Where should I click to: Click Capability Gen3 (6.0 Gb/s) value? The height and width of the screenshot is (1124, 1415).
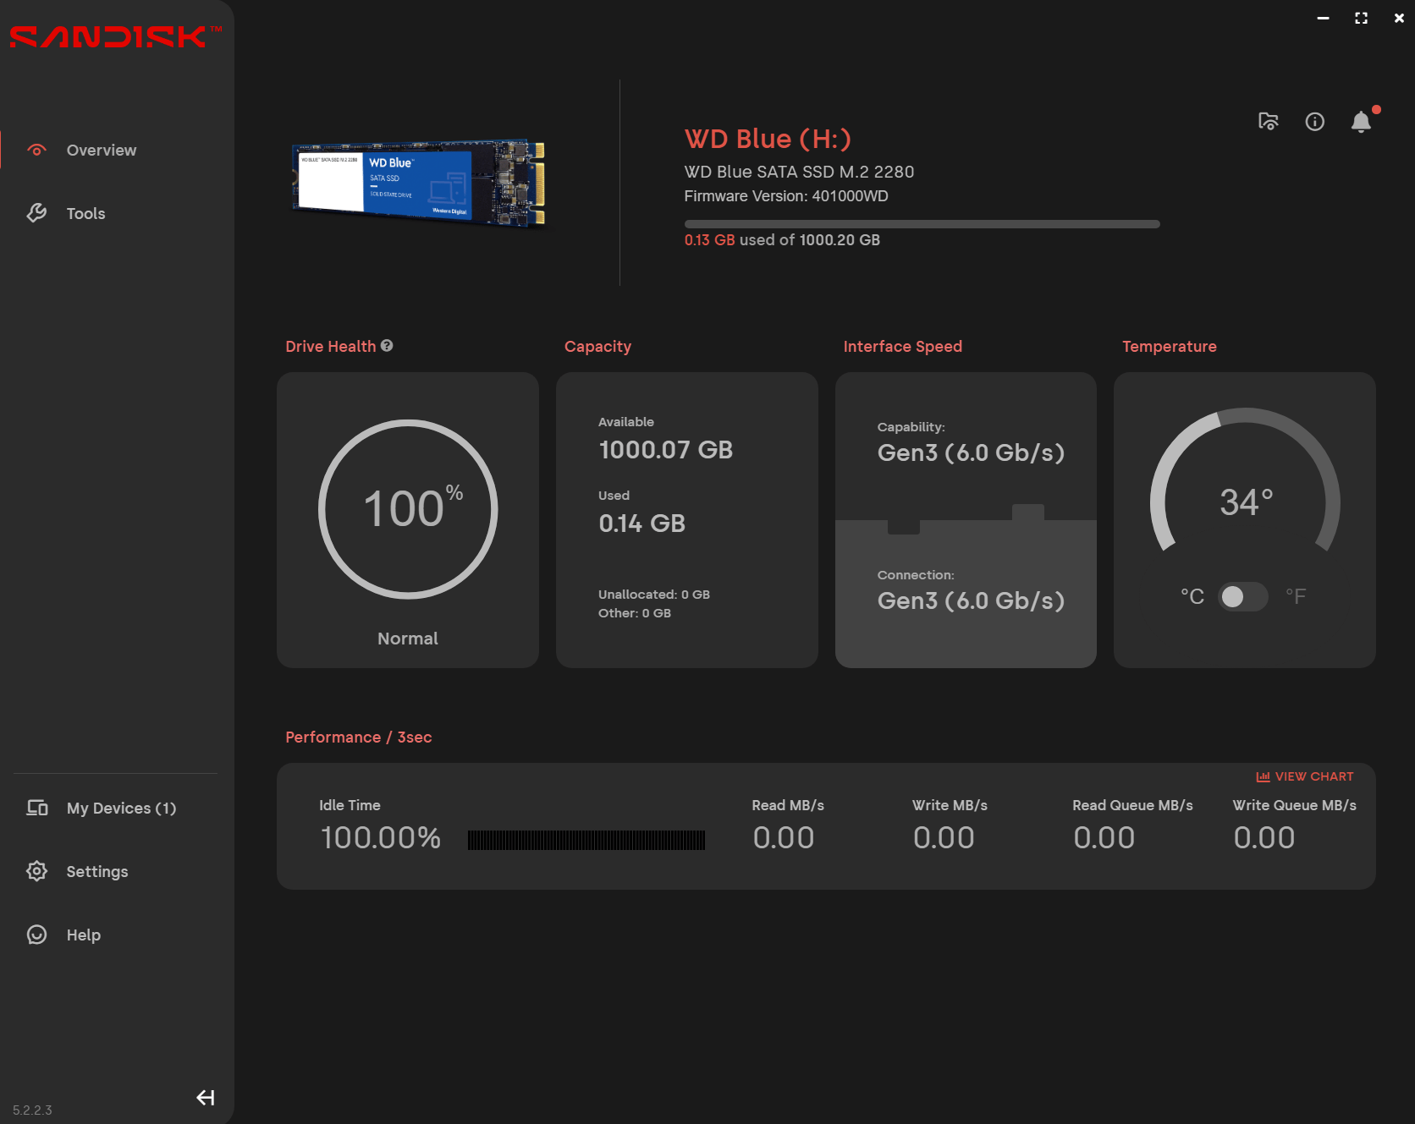coord(971,452)
